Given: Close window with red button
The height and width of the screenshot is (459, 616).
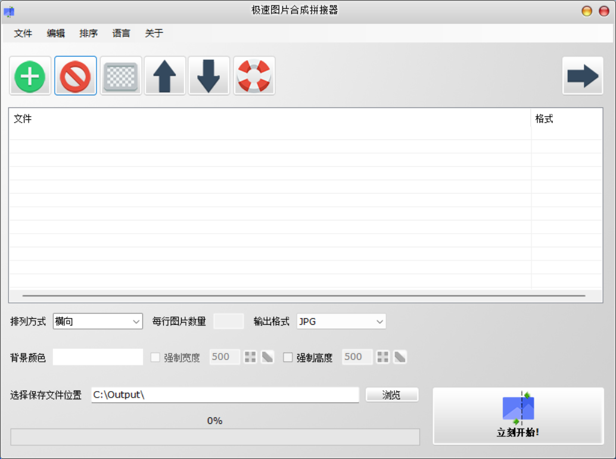Looking at the screenshot, I should click(x=604, y=11).
